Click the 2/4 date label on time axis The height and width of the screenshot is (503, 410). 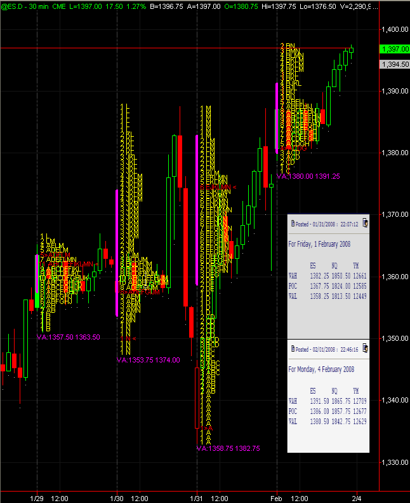click(x=357, y=499)
